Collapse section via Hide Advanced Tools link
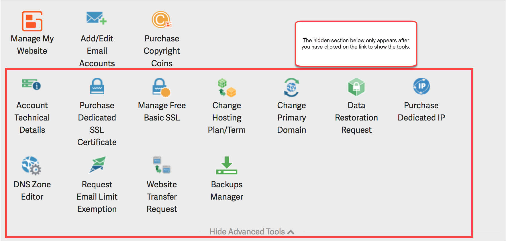 click(247, 232)
